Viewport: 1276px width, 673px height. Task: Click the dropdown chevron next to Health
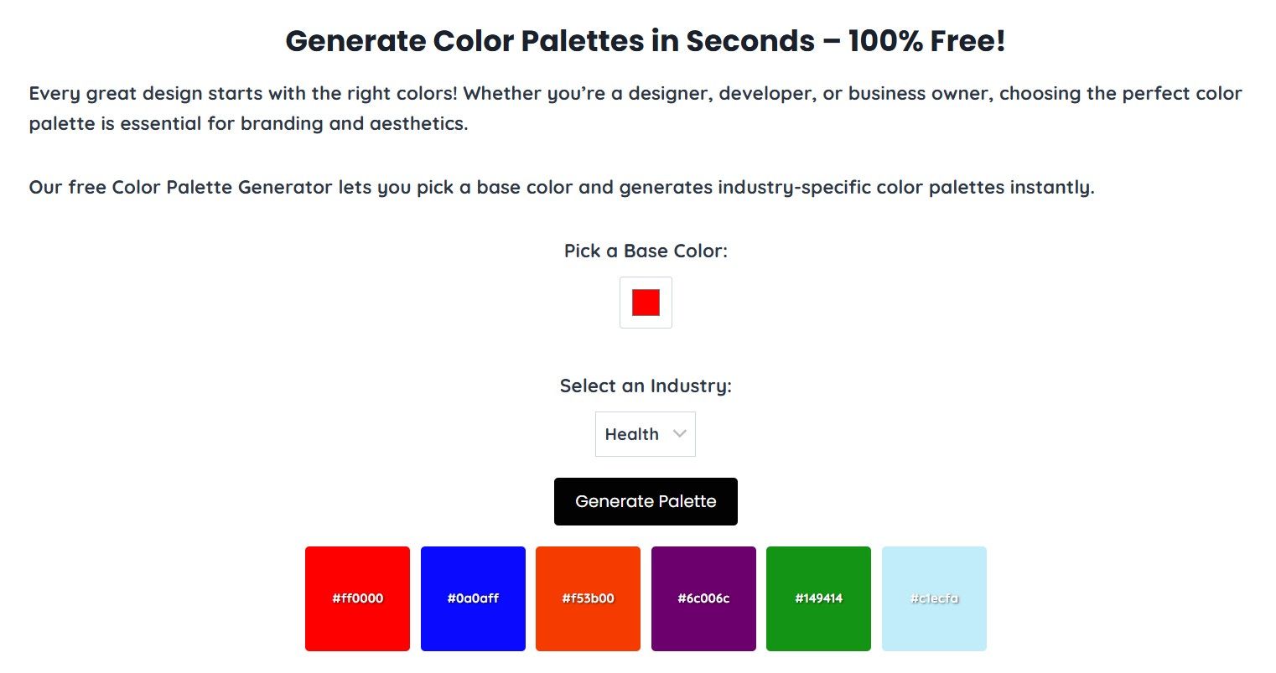(x=678, y=434)
